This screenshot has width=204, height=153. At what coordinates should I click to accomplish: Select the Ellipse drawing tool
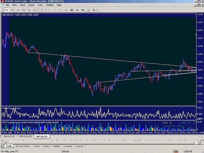click(71, 10)
